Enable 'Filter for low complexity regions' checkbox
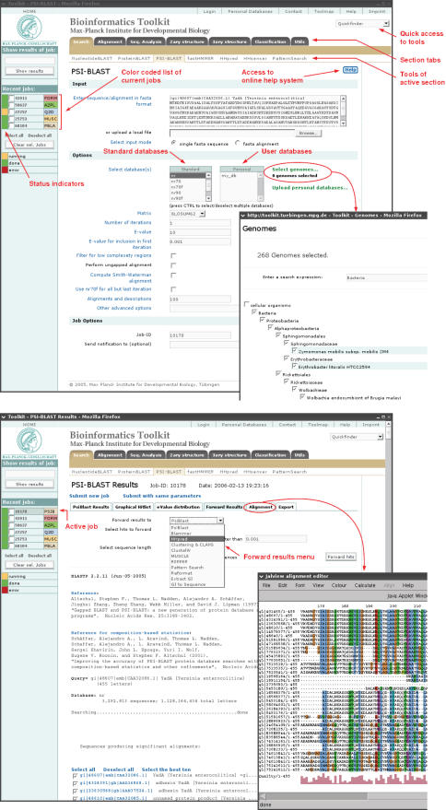446x810 pixels. 173,255
